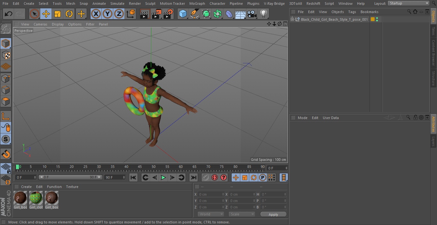The width and height of the screenshot is (437, 225).
Task: Open the Deformer object icon
Action: [x=229, y=14]
